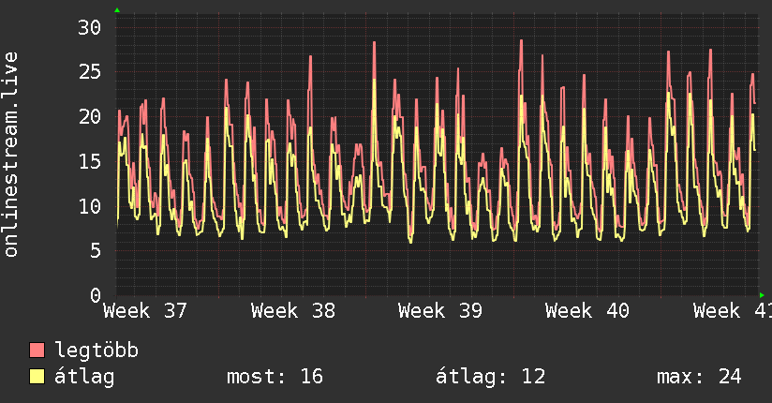Click the átlag legend label

84,377
